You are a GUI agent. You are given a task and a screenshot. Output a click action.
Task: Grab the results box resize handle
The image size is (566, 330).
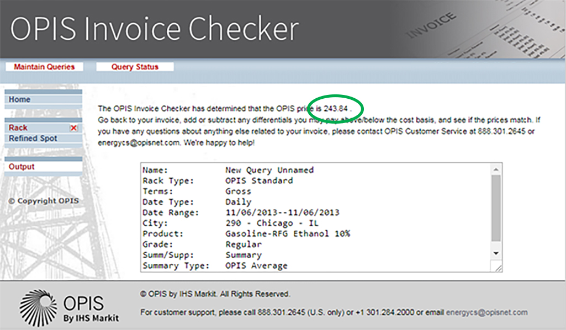pos(498,268)
